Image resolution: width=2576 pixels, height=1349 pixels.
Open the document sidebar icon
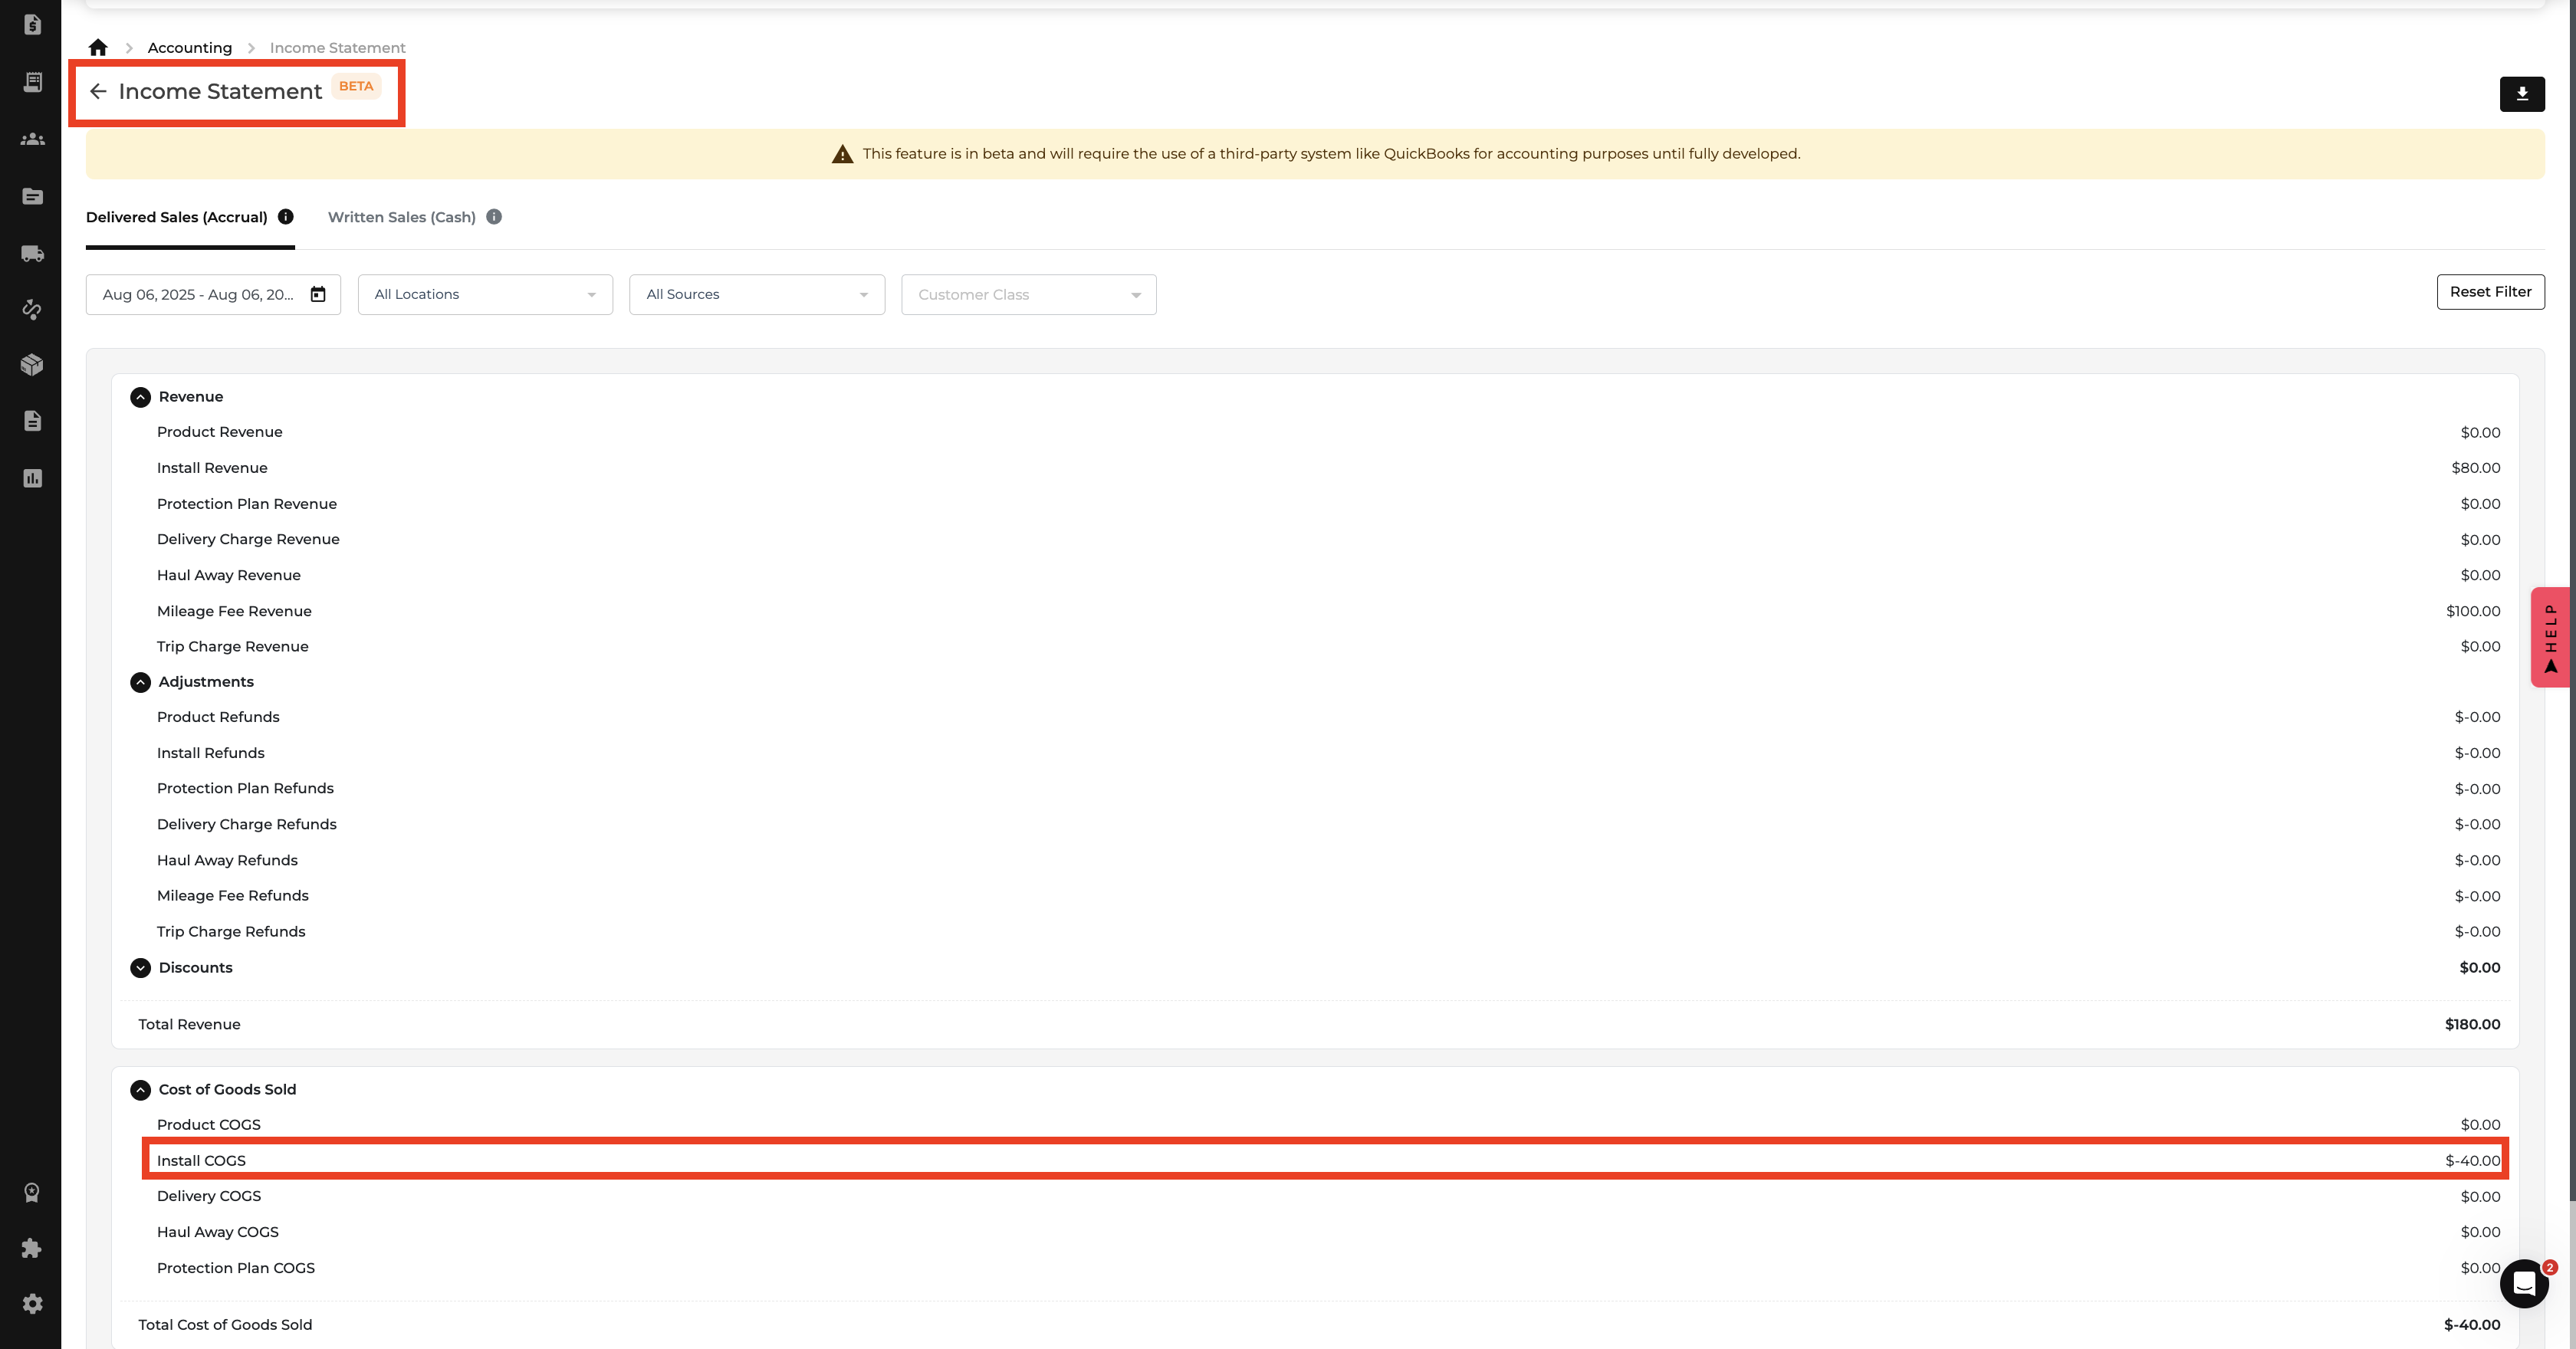click(32, 421)
